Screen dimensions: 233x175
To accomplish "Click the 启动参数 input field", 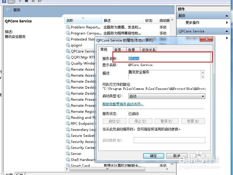I will [x=169, y=140].
